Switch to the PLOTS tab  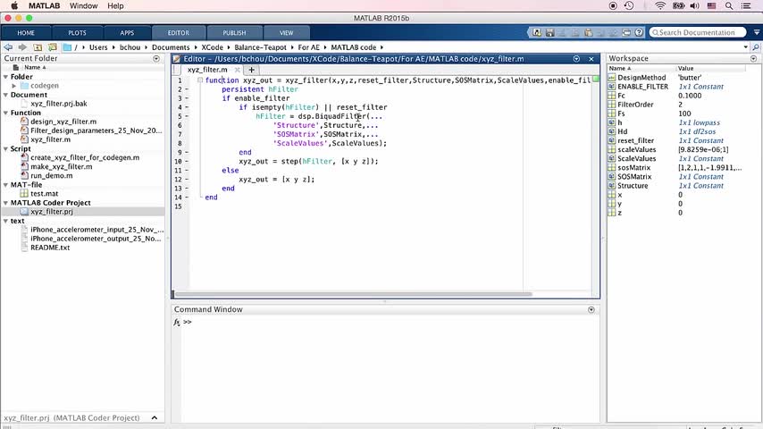[x=77, y=33]
